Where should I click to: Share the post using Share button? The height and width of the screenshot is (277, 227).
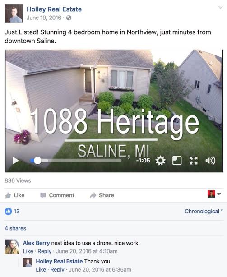click(102, 195)
